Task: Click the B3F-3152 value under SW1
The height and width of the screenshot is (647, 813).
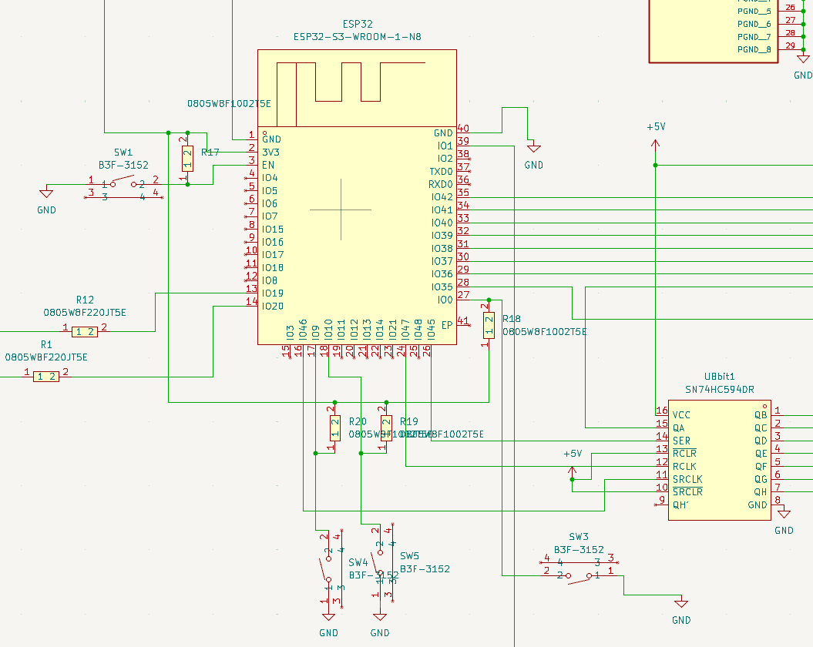Action: pos(123,165)
